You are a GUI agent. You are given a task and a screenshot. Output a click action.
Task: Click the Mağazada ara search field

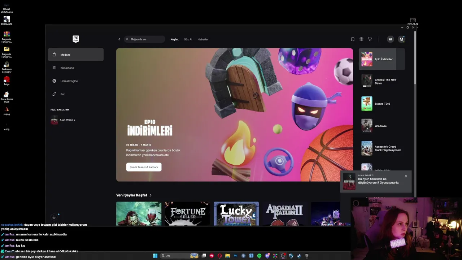(x=144, y=39)
